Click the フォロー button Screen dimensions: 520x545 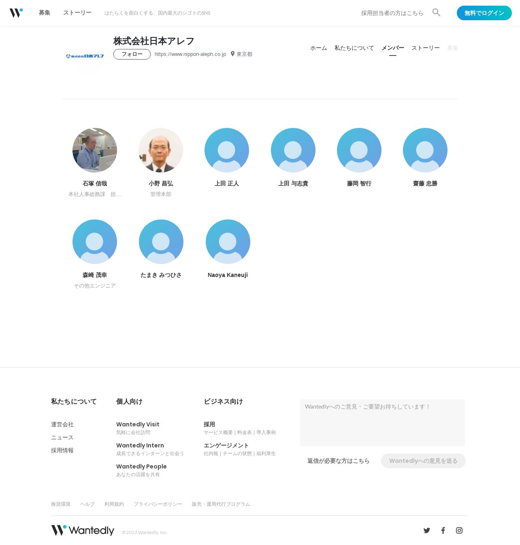pos(132,54)
